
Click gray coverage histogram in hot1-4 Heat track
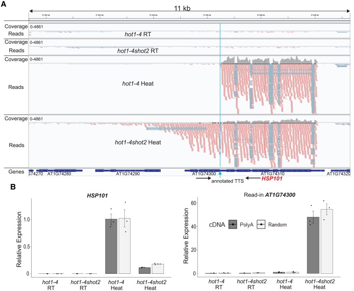[269, 60]
